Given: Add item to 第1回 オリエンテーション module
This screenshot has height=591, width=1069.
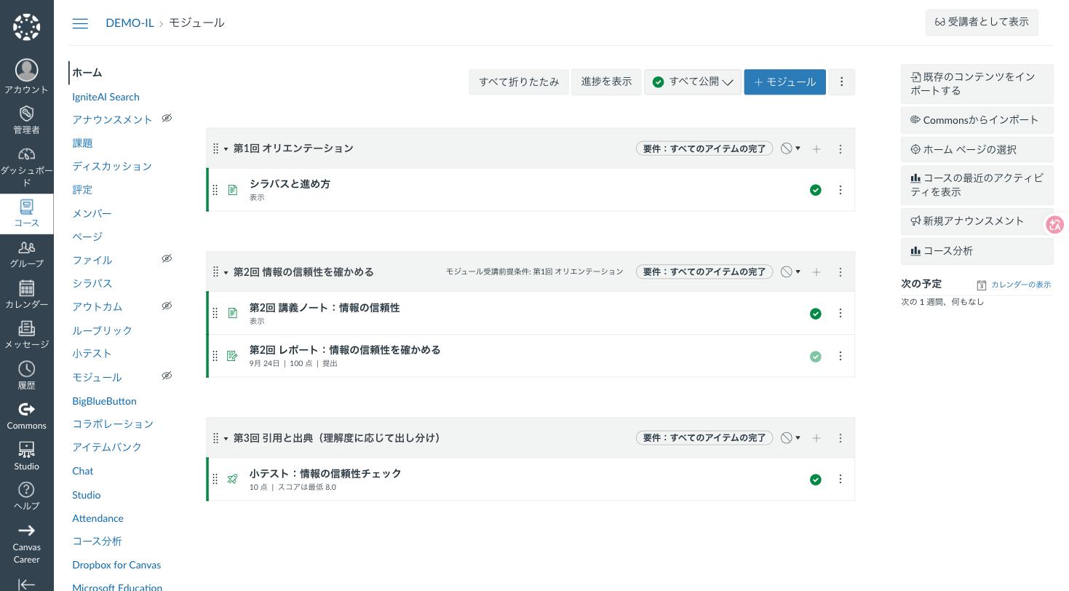Looking at the screenshot, I should 816,149.
